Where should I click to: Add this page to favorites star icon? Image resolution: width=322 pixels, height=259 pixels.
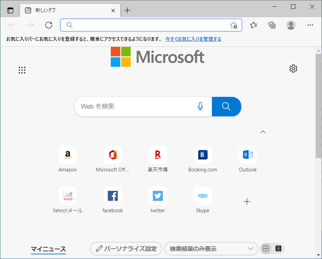pyautogui.click(x=234, y=25)
